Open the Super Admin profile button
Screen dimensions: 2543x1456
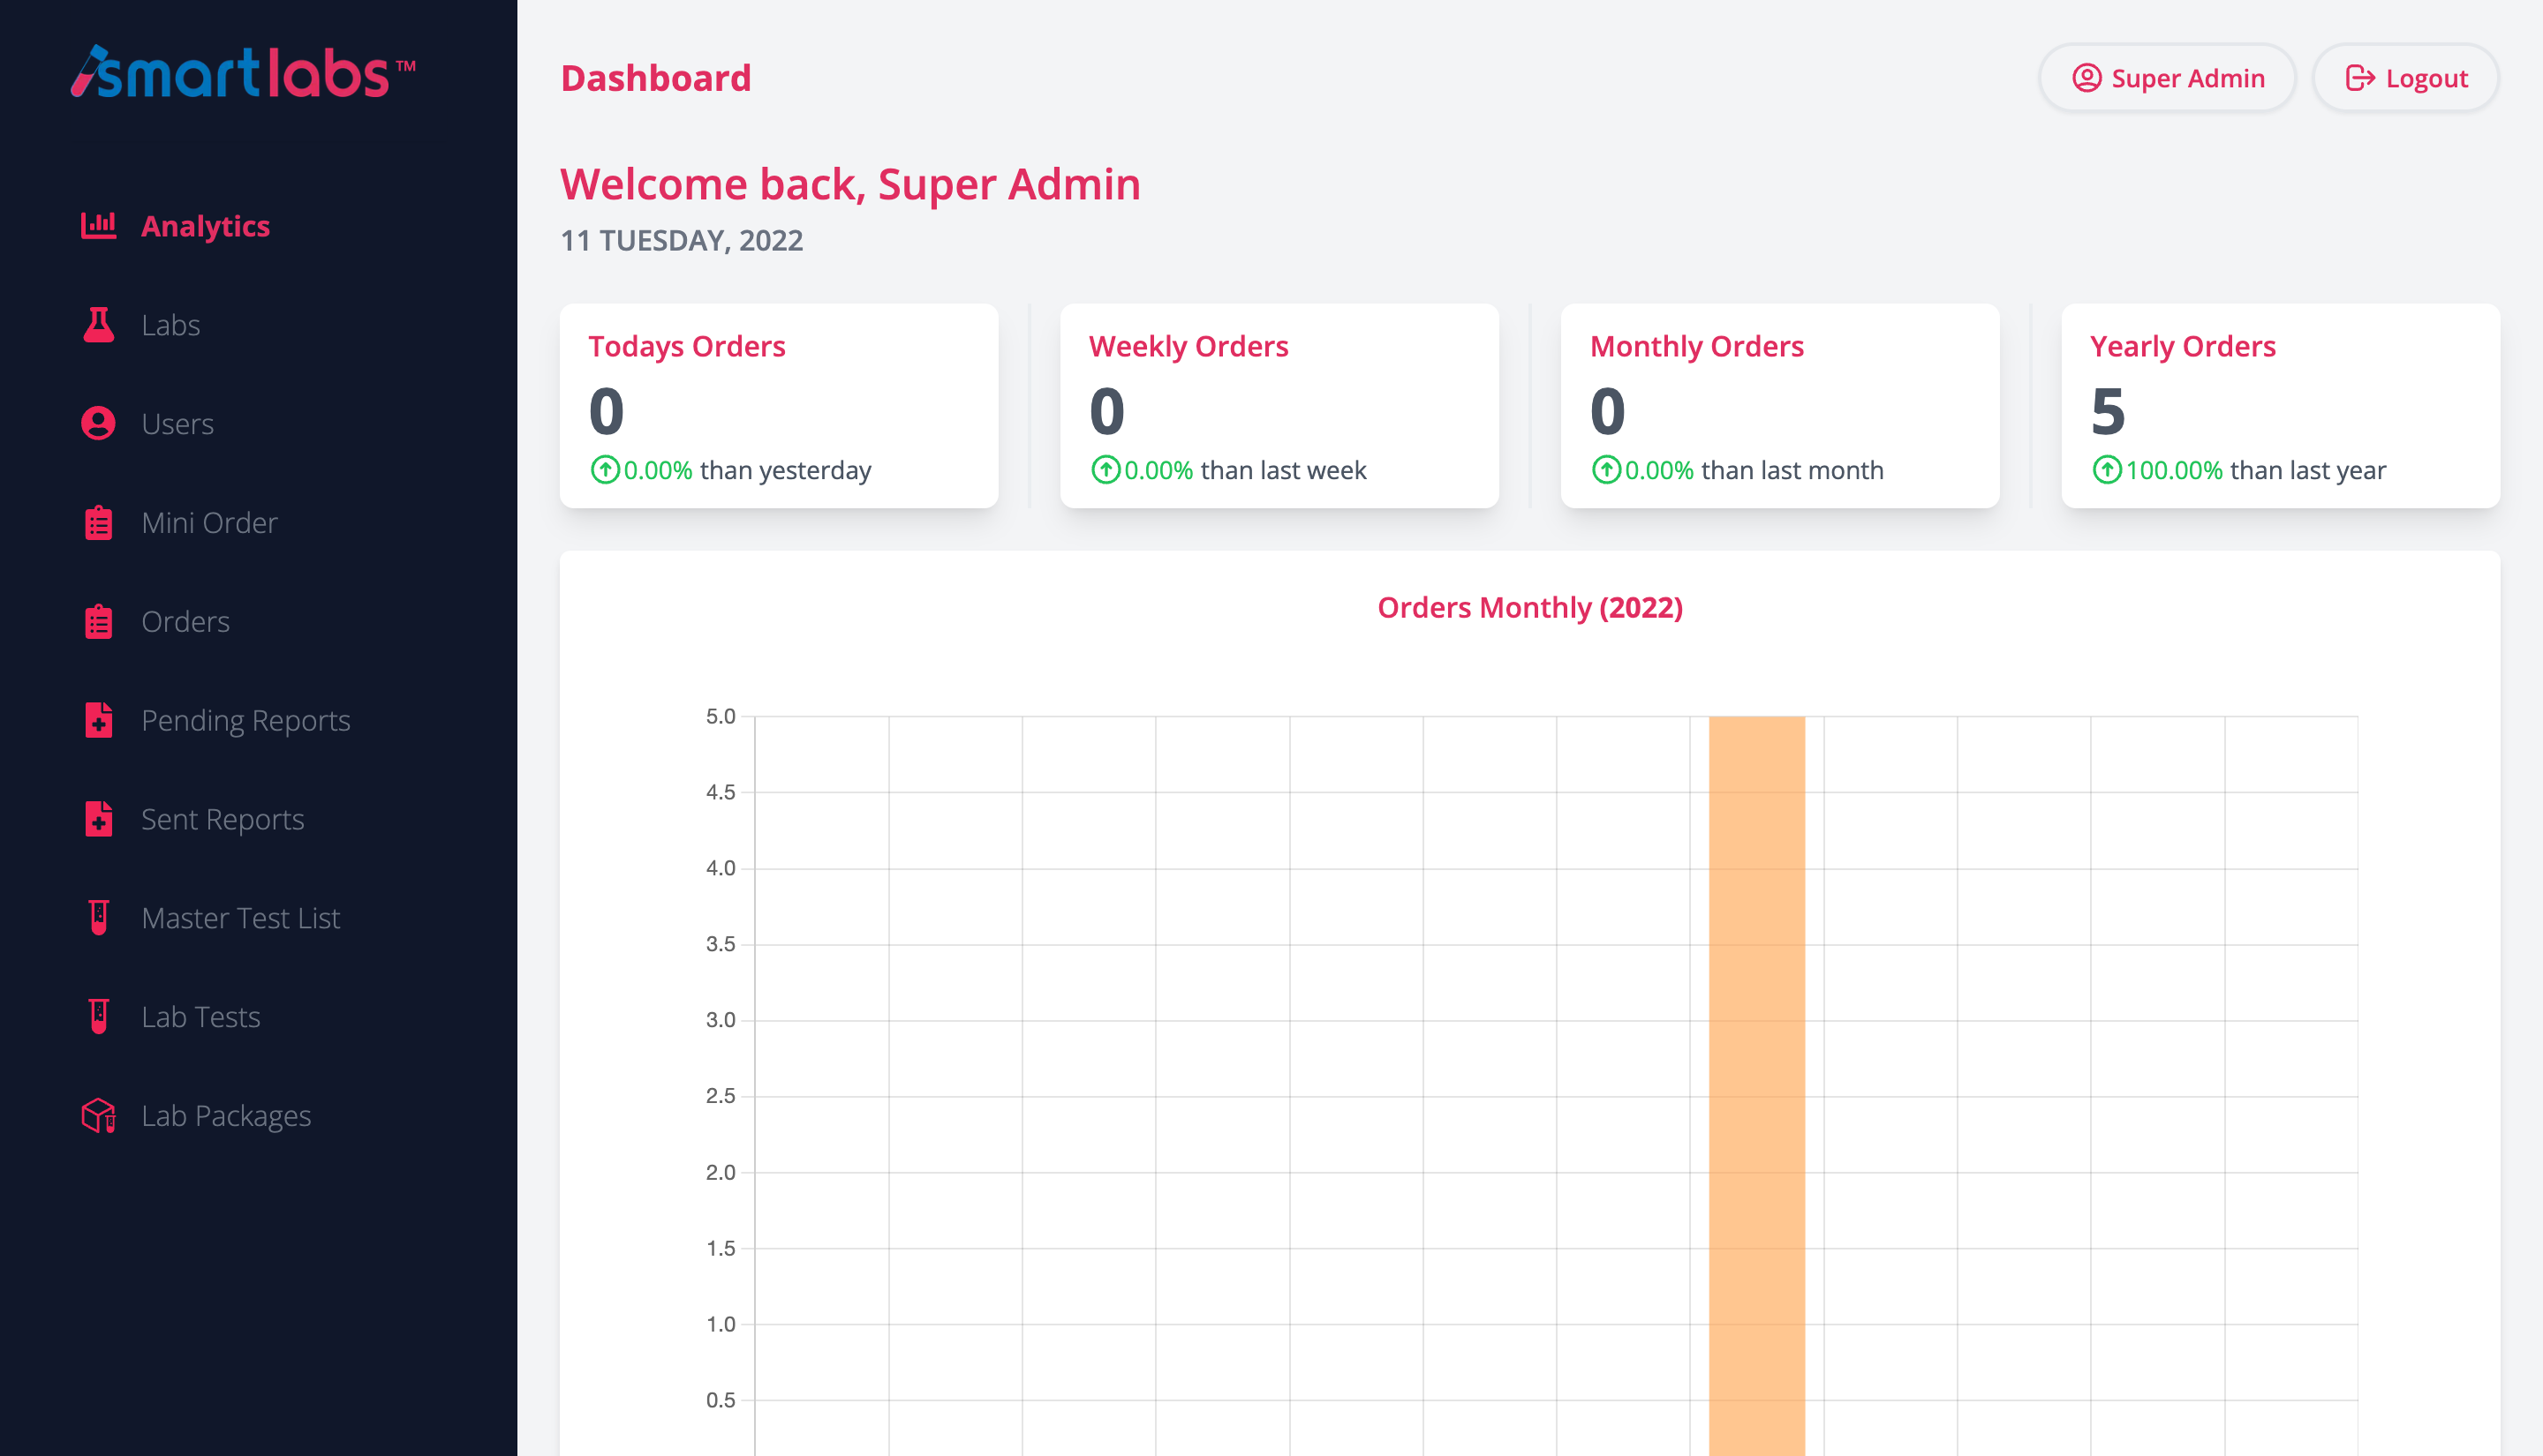coord(2167,78)
